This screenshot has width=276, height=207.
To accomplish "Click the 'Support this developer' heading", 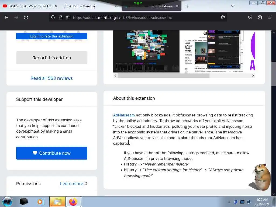I will coord(39,99).
